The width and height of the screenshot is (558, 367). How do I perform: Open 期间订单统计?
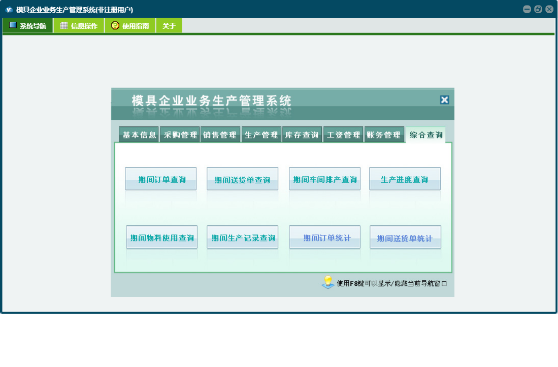[324, 237]
